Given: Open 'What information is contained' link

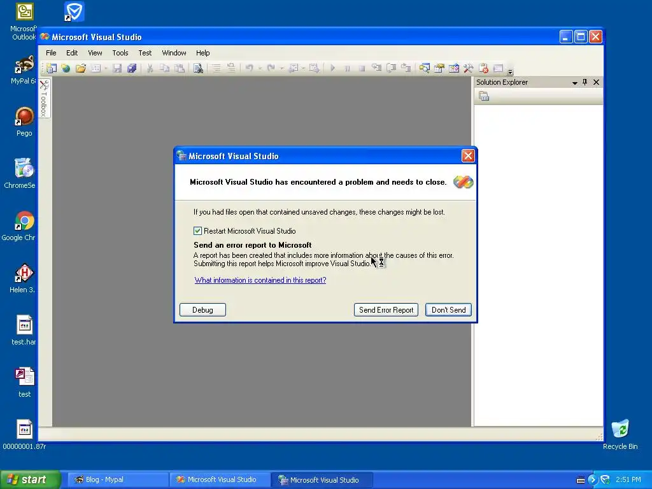Looking at the screenshot, I should pos(260,280).
